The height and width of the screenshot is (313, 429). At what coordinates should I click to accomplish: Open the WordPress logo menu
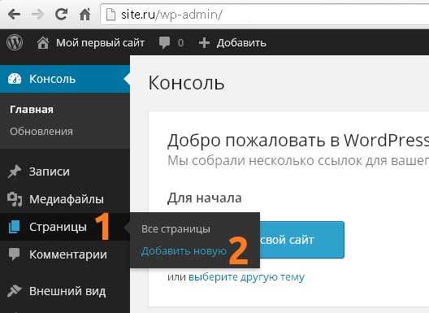point(15,43)
